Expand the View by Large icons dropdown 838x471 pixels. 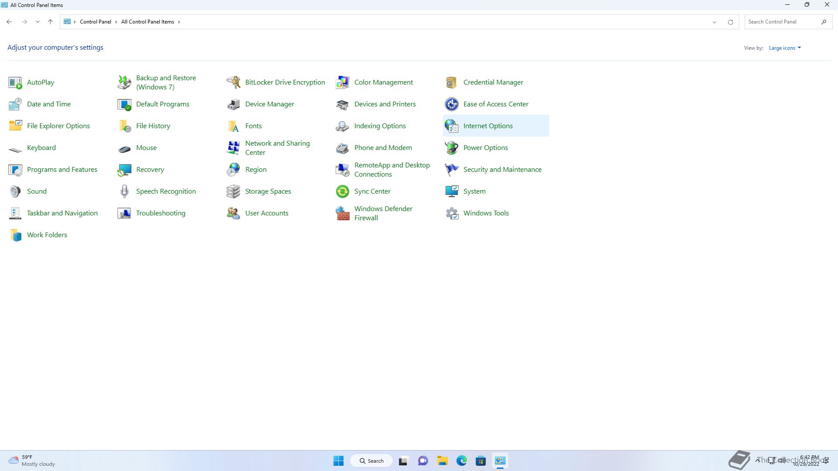pos(785,48)
